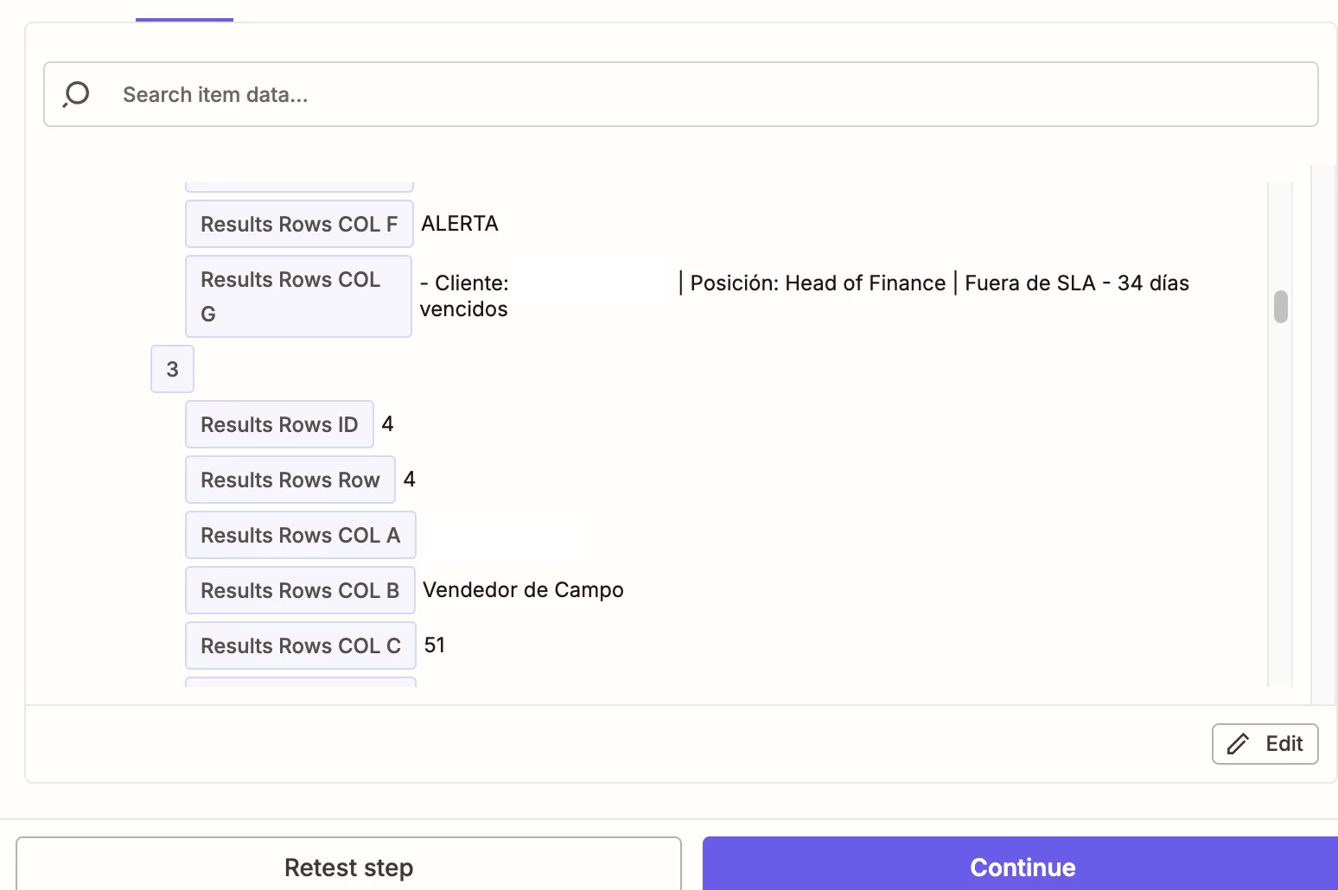Select the Vendedor de Campo value
Viewport: 1338px width, 890px height.
(523, 590)
